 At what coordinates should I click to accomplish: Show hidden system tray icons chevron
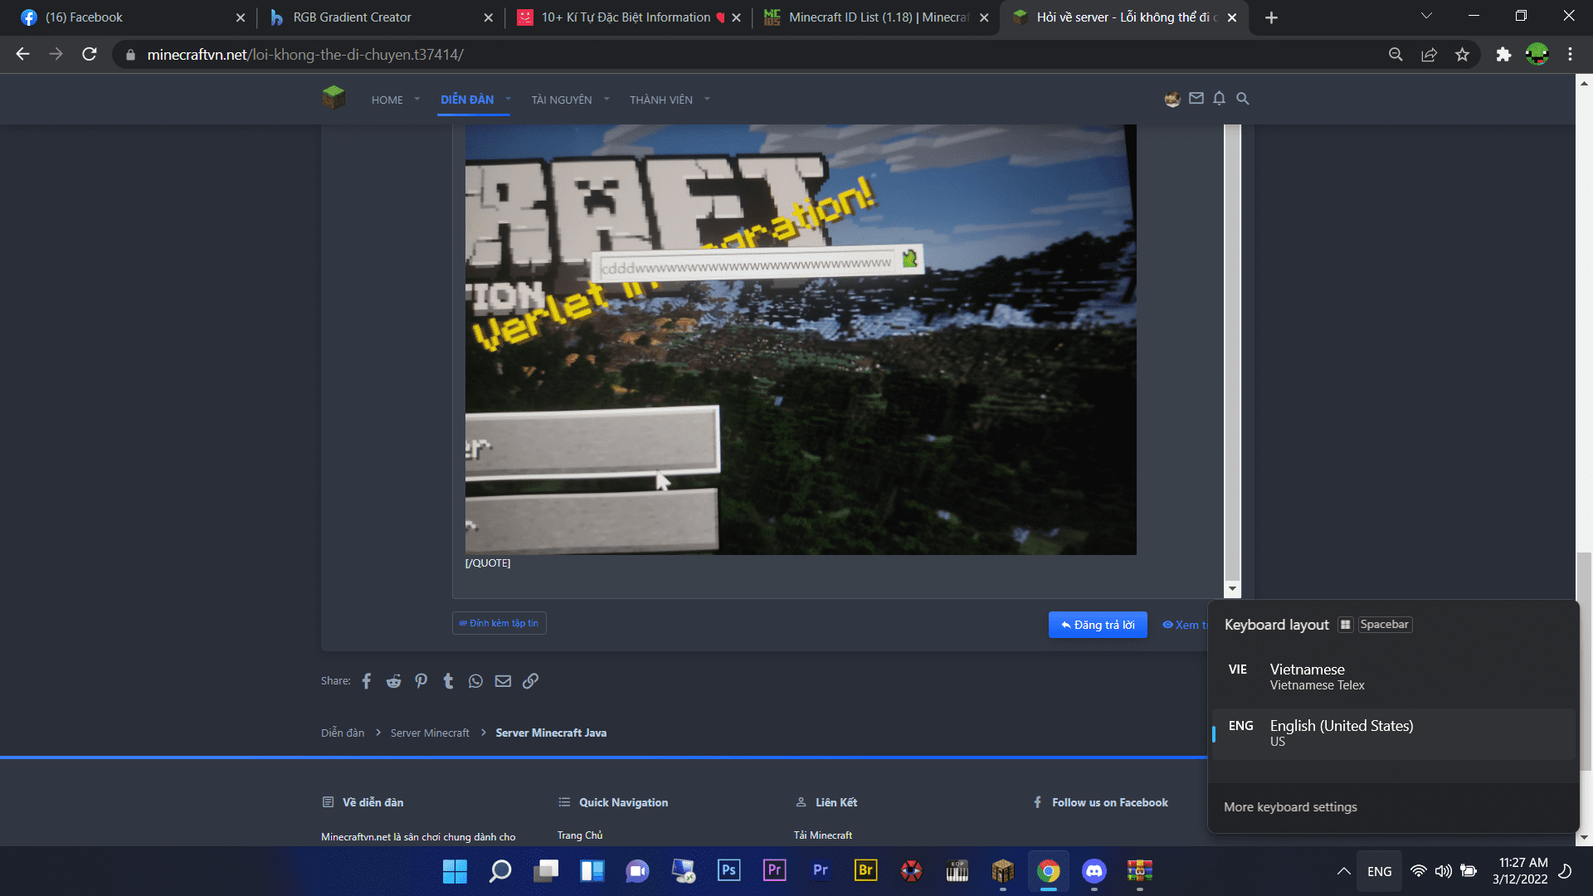(x=1343, y=871)
